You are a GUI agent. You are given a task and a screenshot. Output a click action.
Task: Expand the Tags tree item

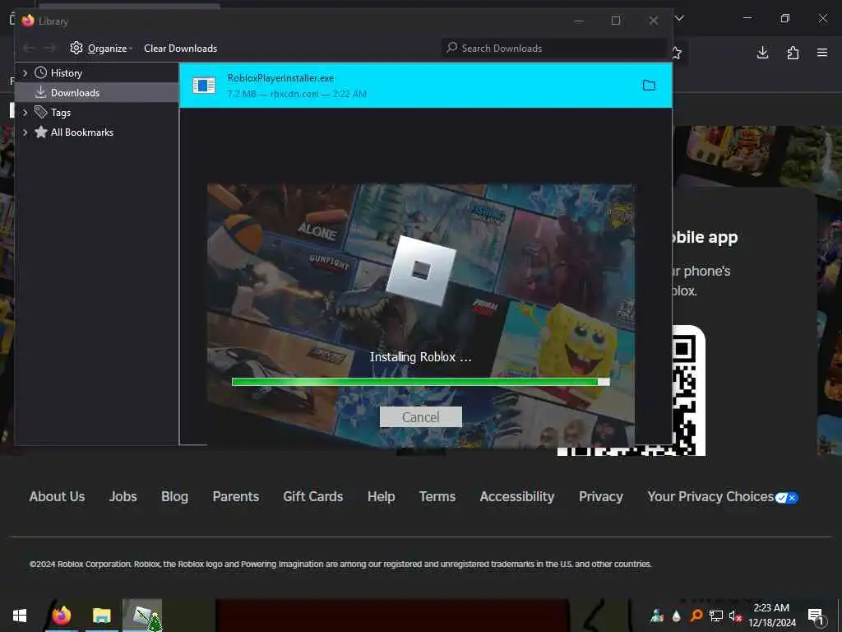pyautogui.click(x=25, y=113)
